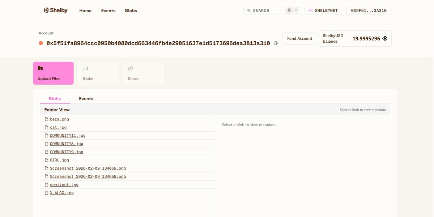The width and height of the screenshot is (434, 217).
Task: Select COMMUNITY9.jpg
Action: (67, 152)
